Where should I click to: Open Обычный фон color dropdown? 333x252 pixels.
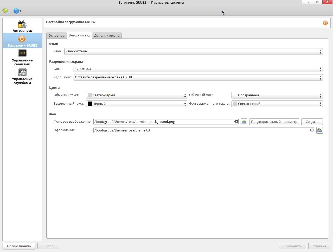tap(277, 95)
